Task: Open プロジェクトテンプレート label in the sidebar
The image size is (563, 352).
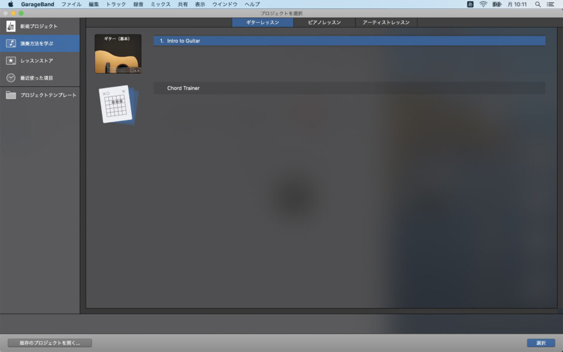Action: pyautogui.click(x=48, y=95)
